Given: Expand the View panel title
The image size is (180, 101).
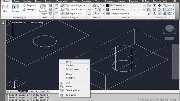Looking at the screenshot, I should [x=125, y=17].
